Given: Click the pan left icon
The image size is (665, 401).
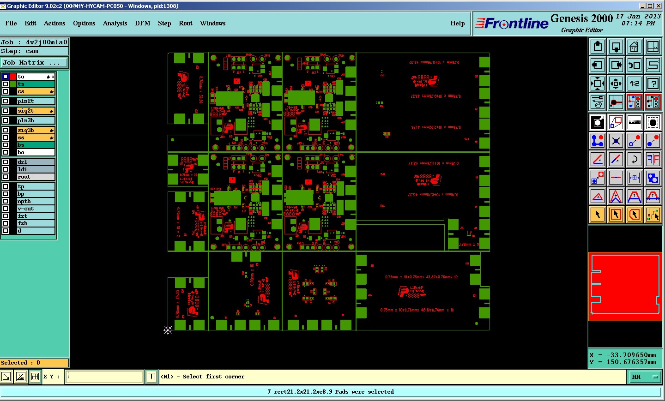Looking at the screenshot, I should (x=598, y=65).
